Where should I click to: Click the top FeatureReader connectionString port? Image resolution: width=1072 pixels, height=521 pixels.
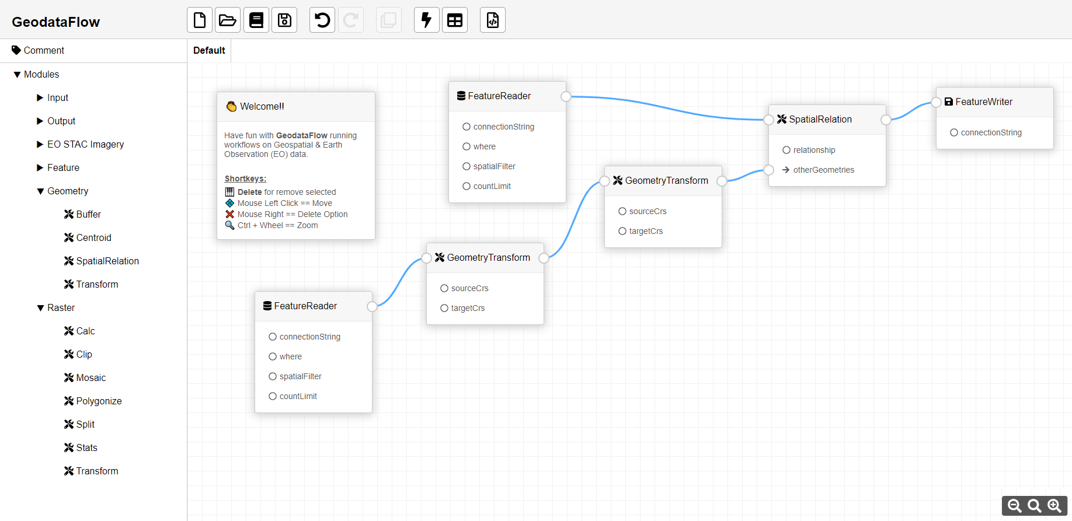tap(467, 127)
